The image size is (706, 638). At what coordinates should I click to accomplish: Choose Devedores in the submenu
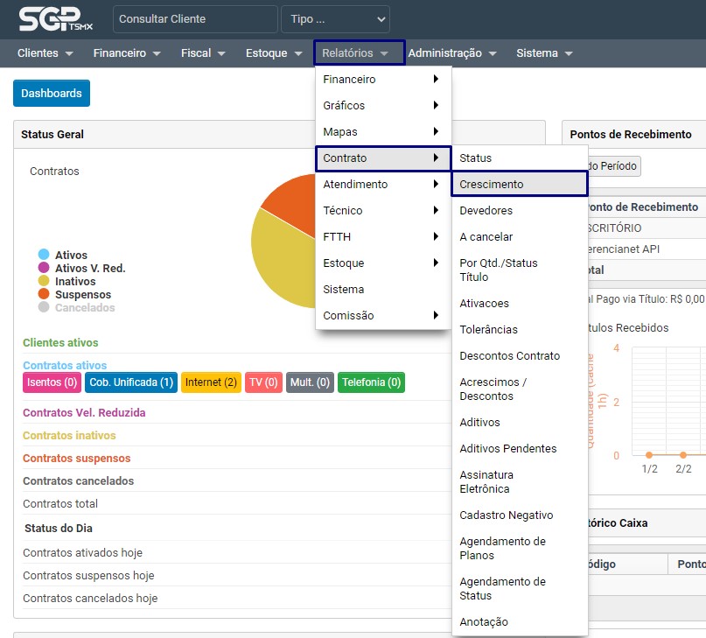[486, 211]
